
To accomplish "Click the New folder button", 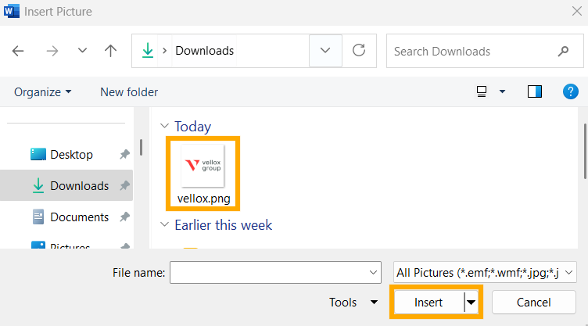I will [129, 91].
